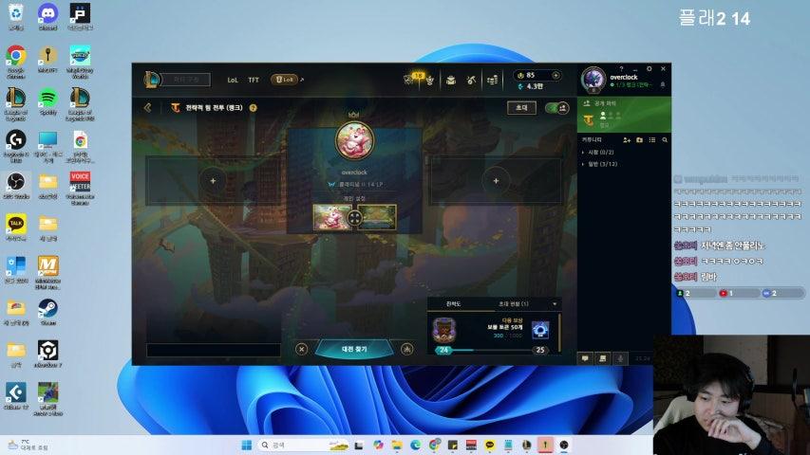Click the arrows icon between loadout thumbnails

355,218
